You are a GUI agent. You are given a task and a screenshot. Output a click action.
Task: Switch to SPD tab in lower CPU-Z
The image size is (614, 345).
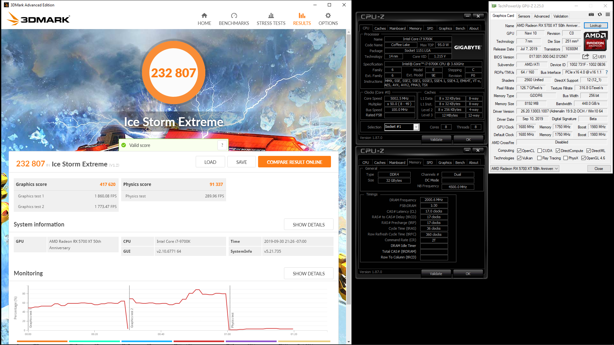click(x=429, y=163)
